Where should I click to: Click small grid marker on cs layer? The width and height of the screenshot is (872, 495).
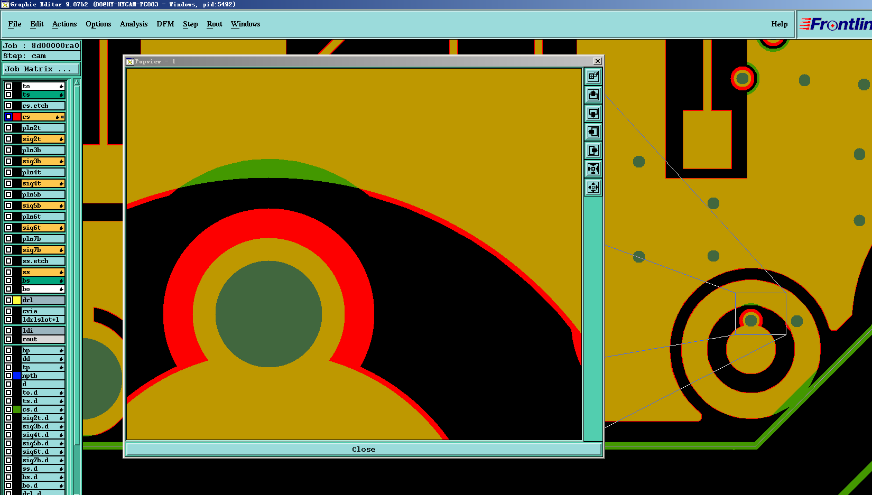pos(63,117)
